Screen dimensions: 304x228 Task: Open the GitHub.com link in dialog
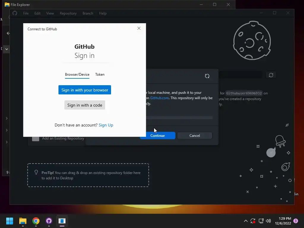(x=159, y=98)
